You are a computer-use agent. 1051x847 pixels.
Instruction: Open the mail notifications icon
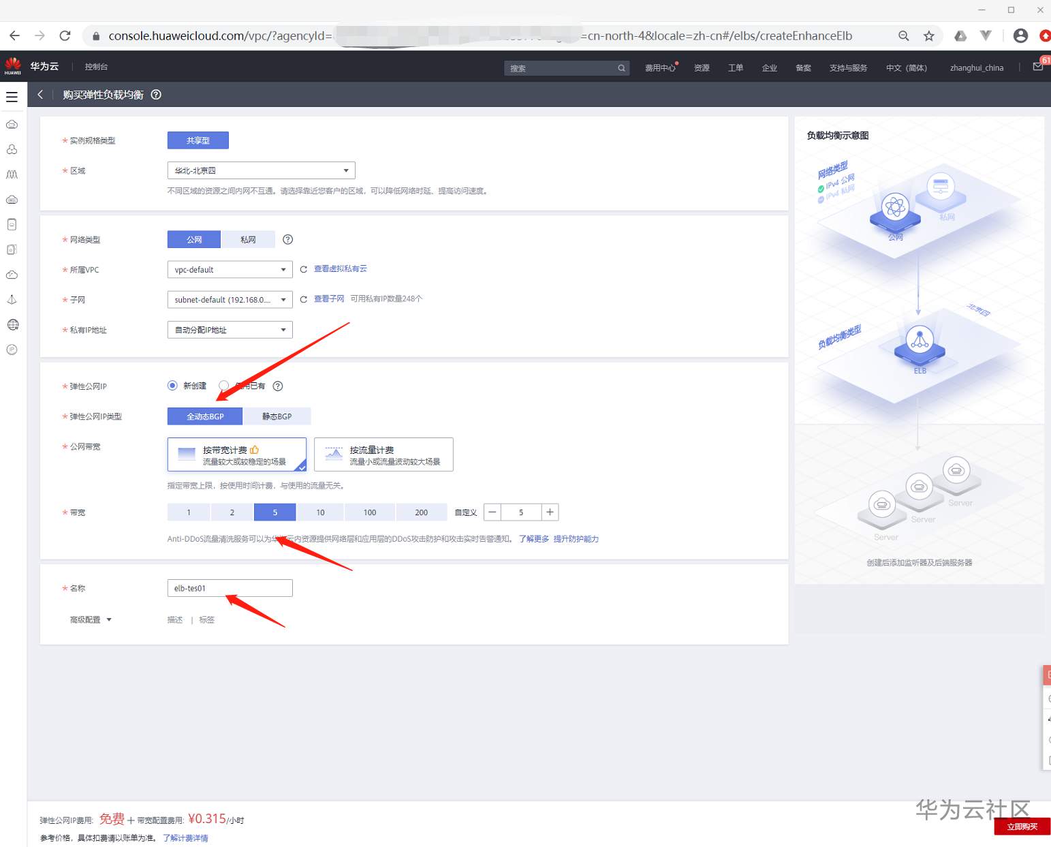(x=1038, y=67)
